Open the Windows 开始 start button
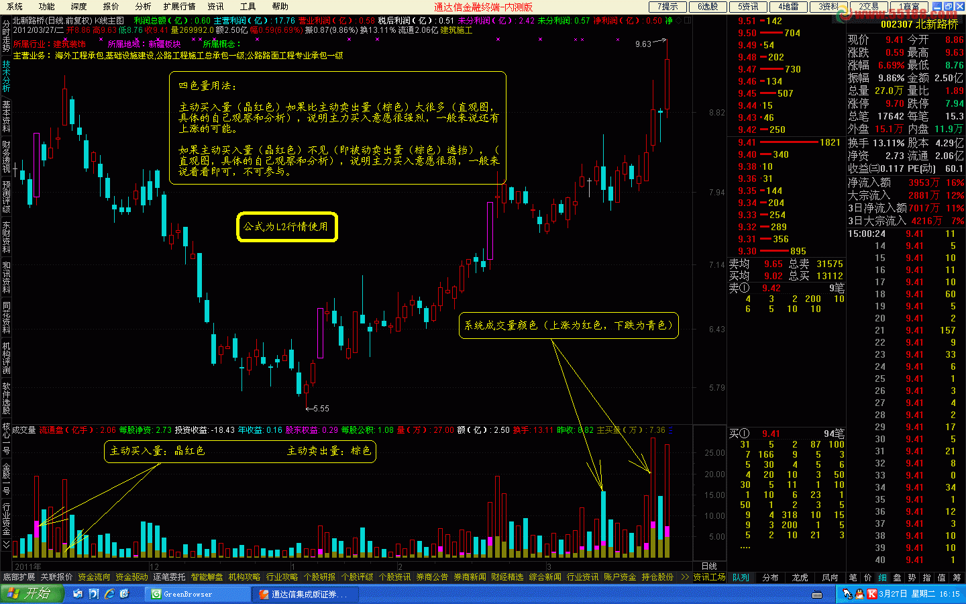966x604 pixels. (x=32, y=594)
